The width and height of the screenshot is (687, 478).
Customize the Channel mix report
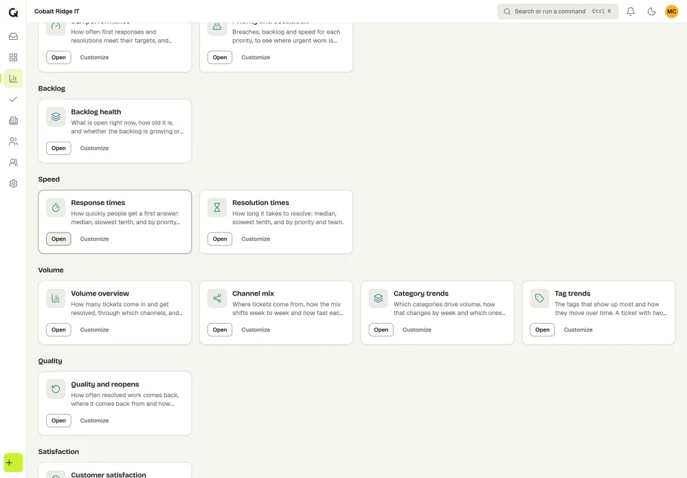click(256, 329)
